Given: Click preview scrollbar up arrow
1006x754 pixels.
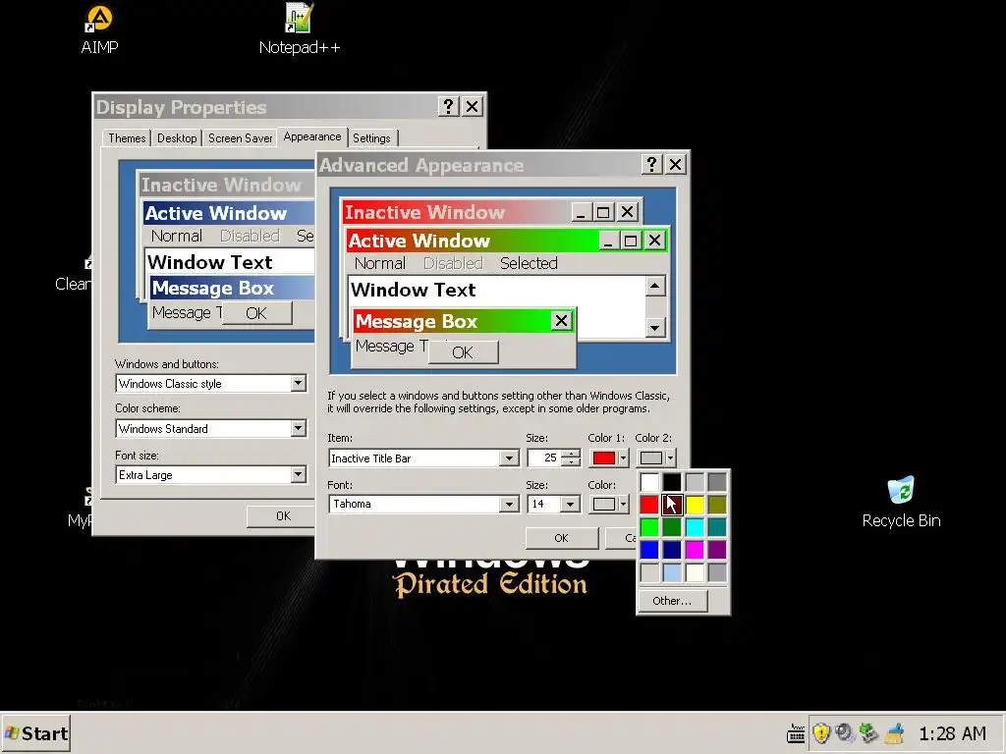Looking at the screenshot, I should pos(654,286).
